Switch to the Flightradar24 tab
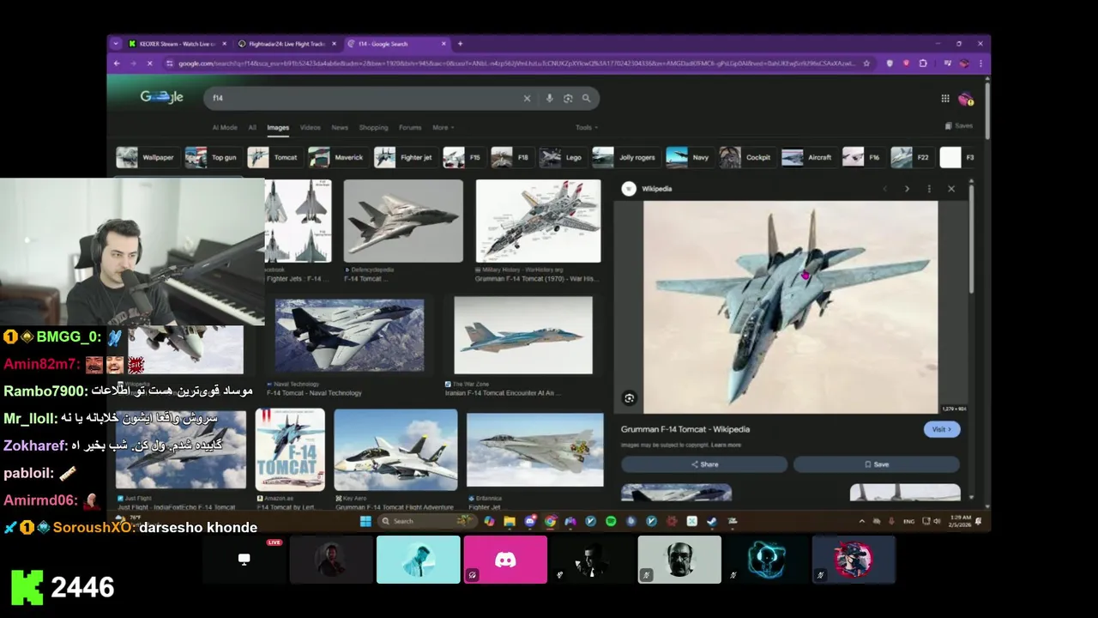Screen dimensions: 1098x618 (287, 44)
